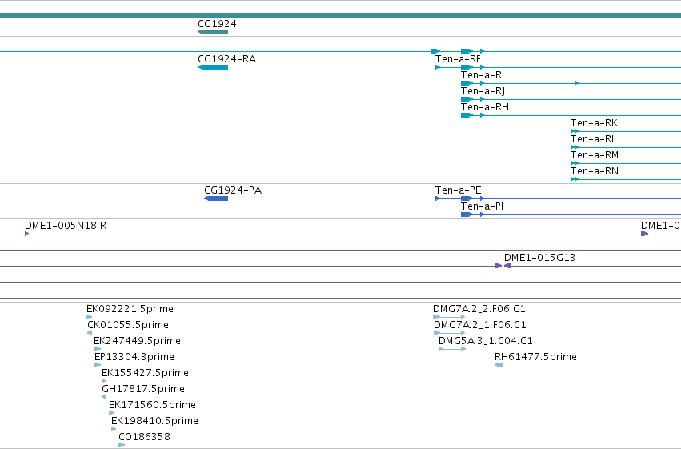Click the CG1924 gene arrow glyph
The width and height of the screenshot is (681, 449).
213,32
